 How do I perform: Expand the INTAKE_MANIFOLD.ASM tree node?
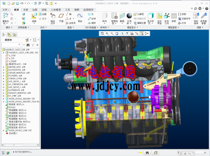point(4,73)
